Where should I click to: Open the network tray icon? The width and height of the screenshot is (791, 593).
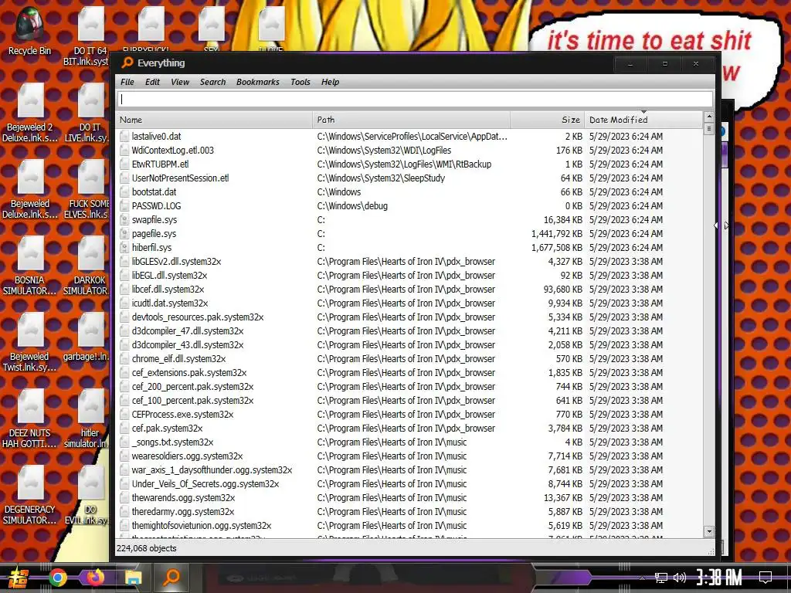coord(660,578)
